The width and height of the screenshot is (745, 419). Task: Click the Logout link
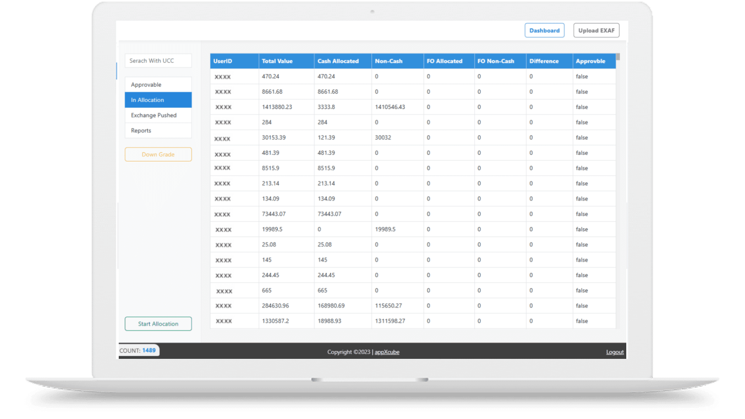coord(615,352)
